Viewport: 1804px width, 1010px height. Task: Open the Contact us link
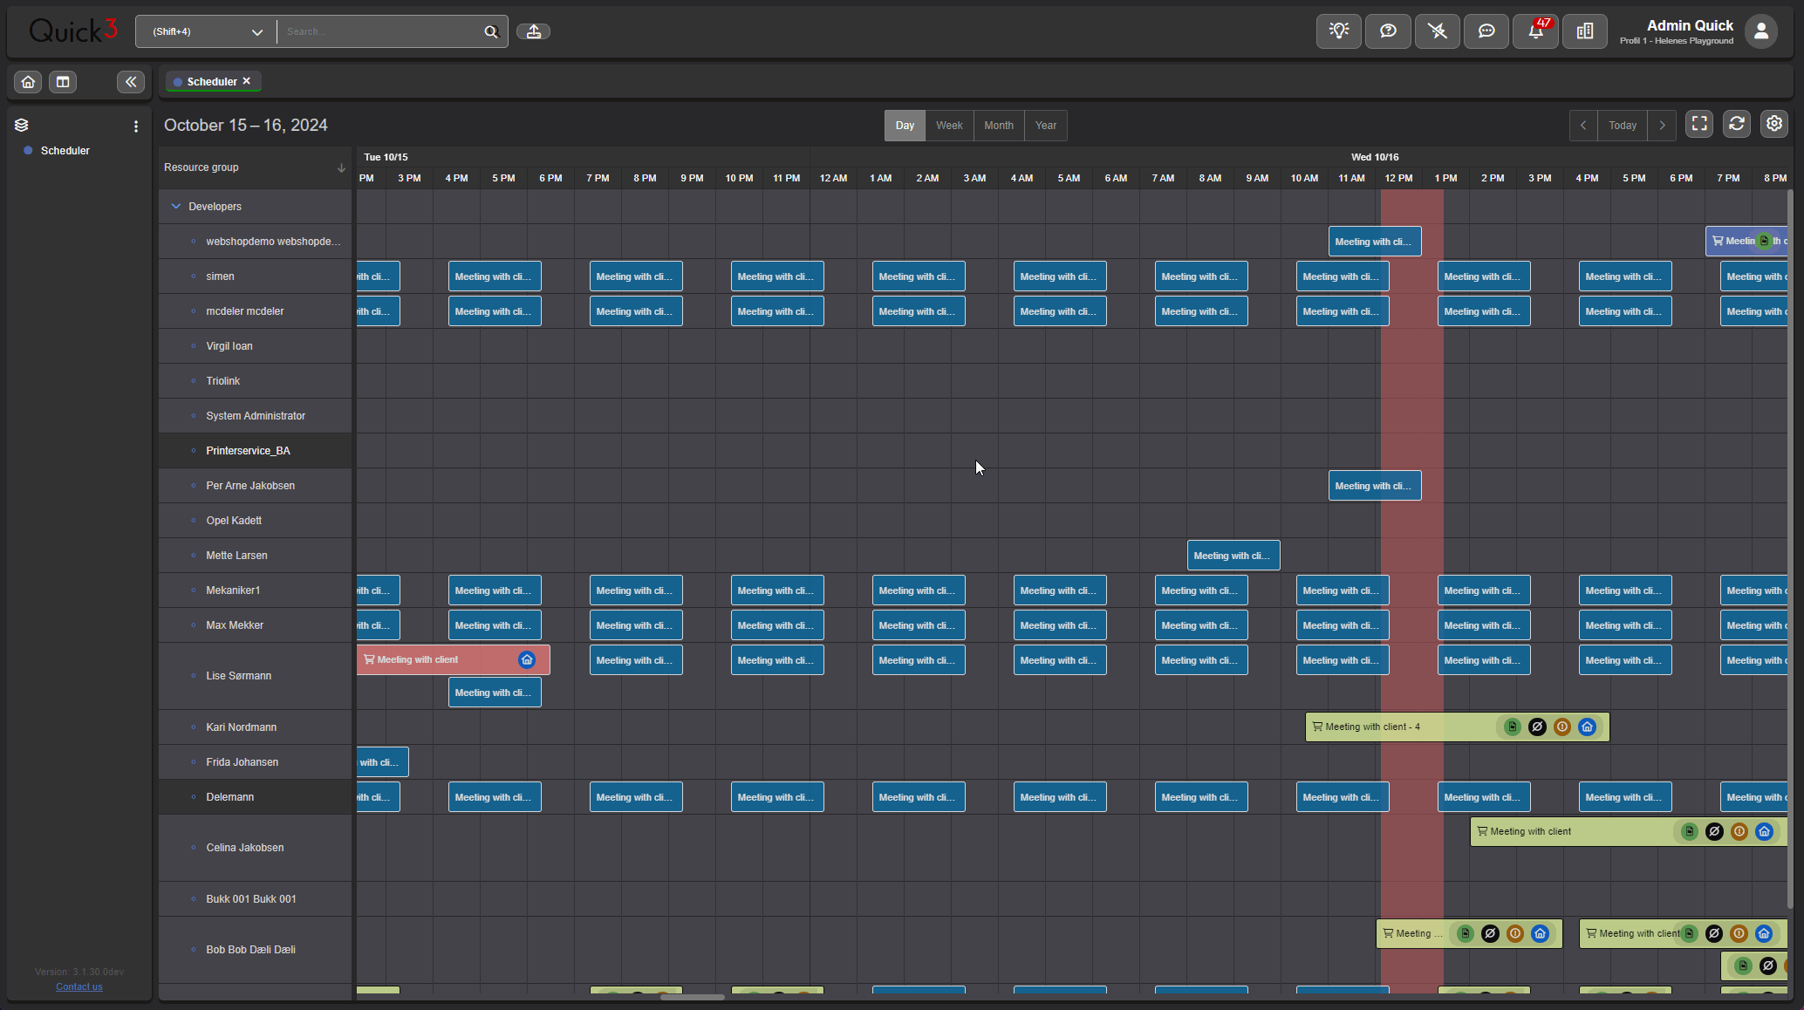tap(79, 986)
